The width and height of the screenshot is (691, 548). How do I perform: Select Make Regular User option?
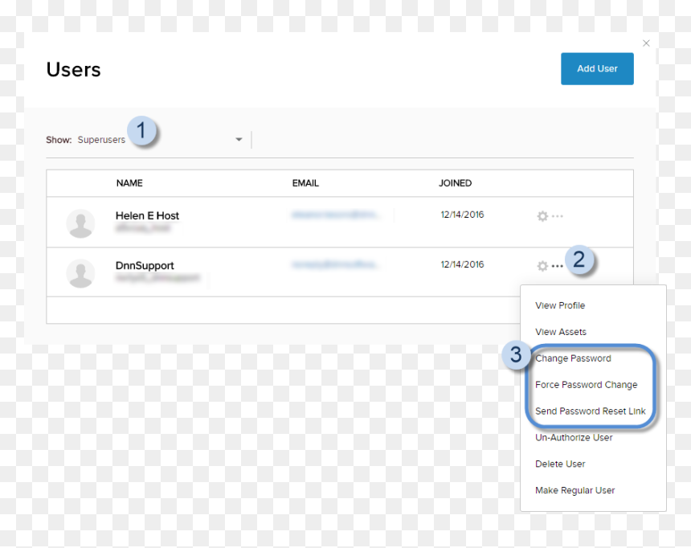[574, 491]
